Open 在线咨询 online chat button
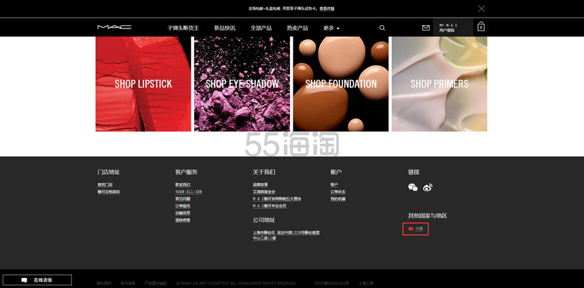The width and height of the screenshot is (584, 288). tap(37, 280)
